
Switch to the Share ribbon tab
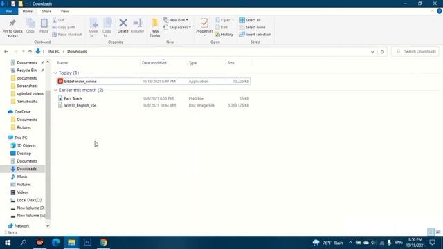click(x=46, y=11)
